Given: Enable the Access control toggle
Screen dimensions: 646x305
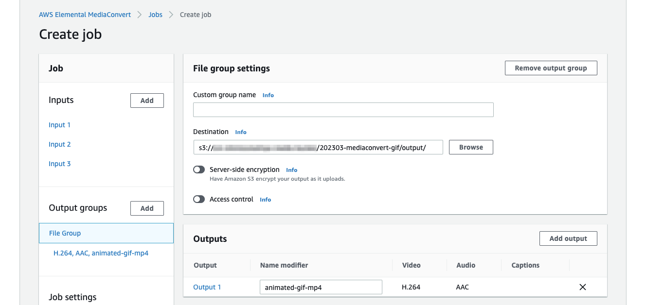Looking at the screenshot, I should pos(199,199).
